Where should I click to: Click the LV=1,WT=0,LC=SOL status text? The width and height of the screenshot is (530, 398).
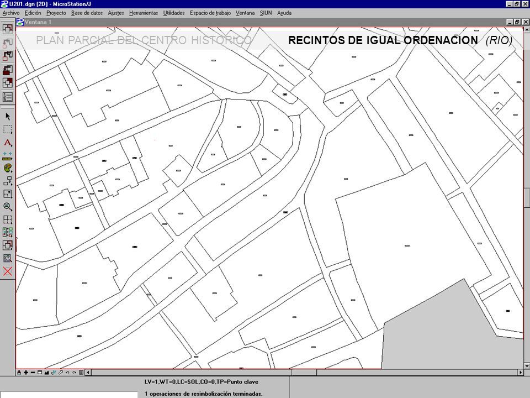[x=201, y=382]
